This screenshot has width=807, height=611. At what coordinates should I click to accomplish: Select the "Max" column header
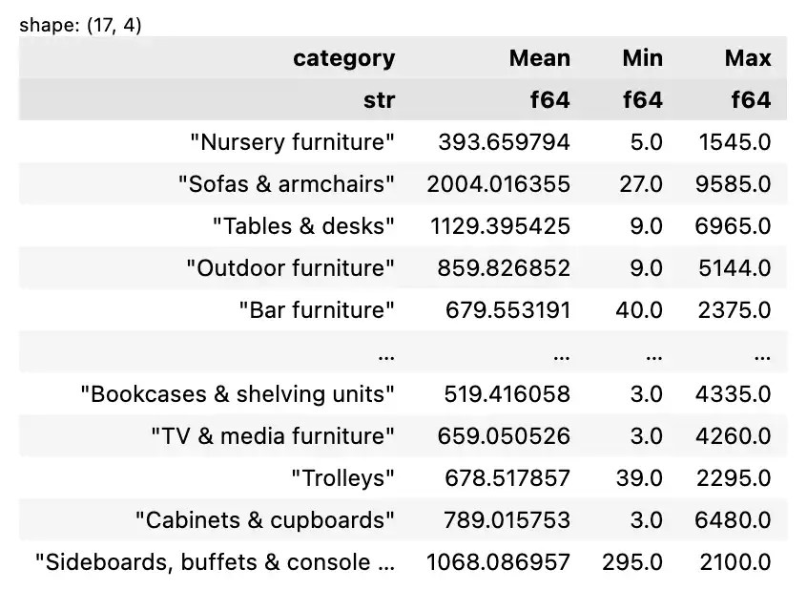(747, 58)
